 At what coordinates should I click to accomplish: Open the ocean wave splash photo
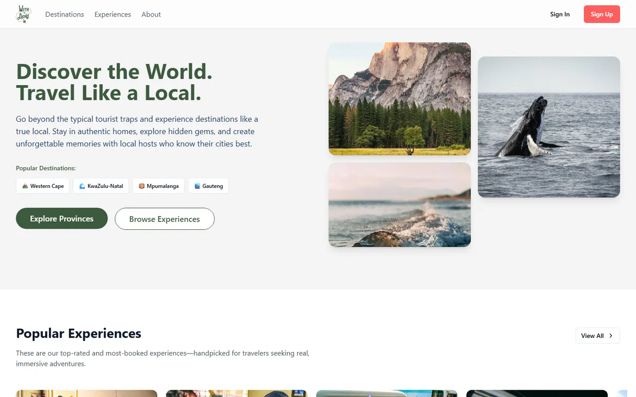tap(400, 205)
